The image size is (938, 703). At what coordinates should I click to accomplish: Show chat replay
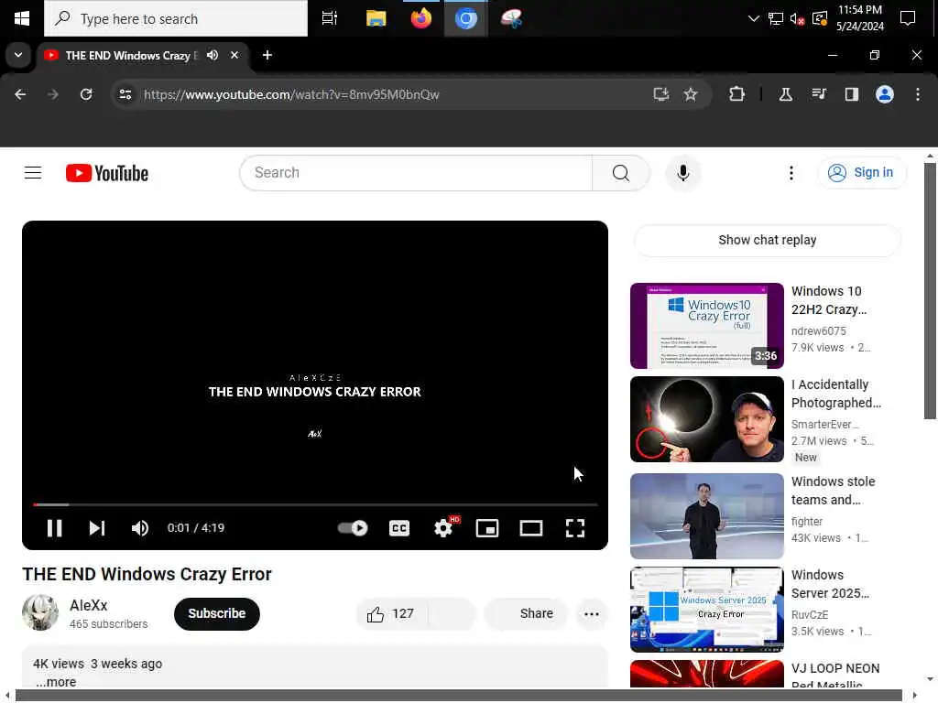tap(768, 240)
